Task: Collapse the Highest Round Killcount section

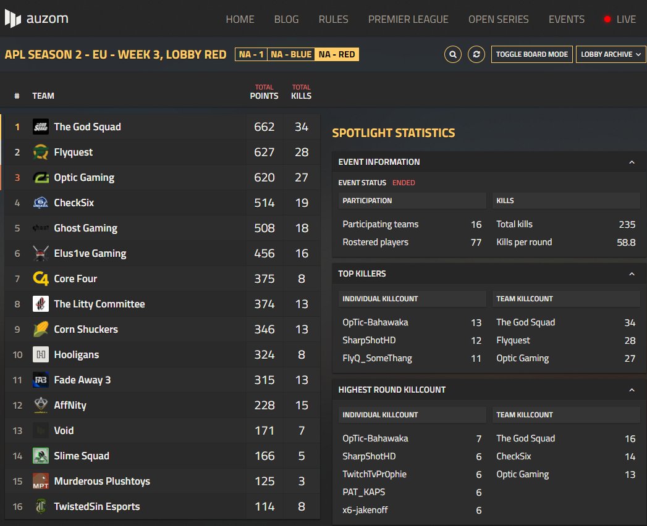Action: pyautogui.click(x=632, y=390)
